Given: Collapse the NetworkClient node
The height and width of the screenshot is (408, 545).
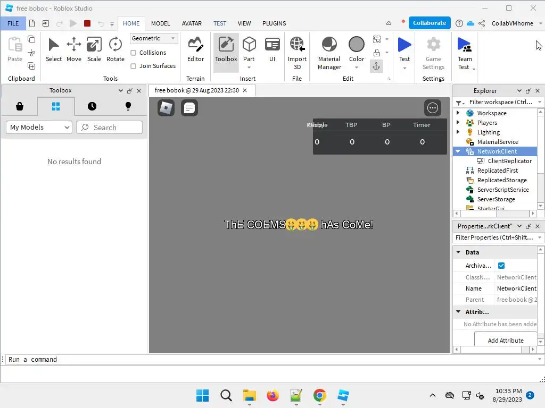Looking at the screenshot, I should tap(458, 151).
